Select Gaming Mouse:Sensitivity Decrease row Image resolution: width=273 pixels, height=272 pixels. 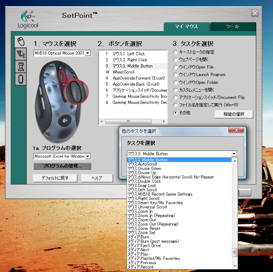point(133,102)
